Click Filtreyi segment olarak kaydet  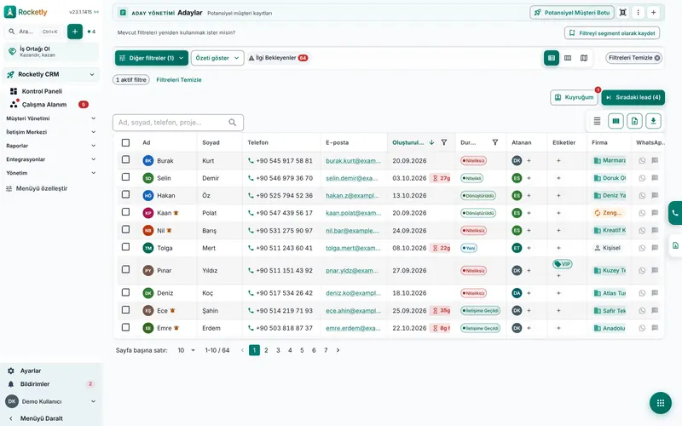click(x=612, y=33)
